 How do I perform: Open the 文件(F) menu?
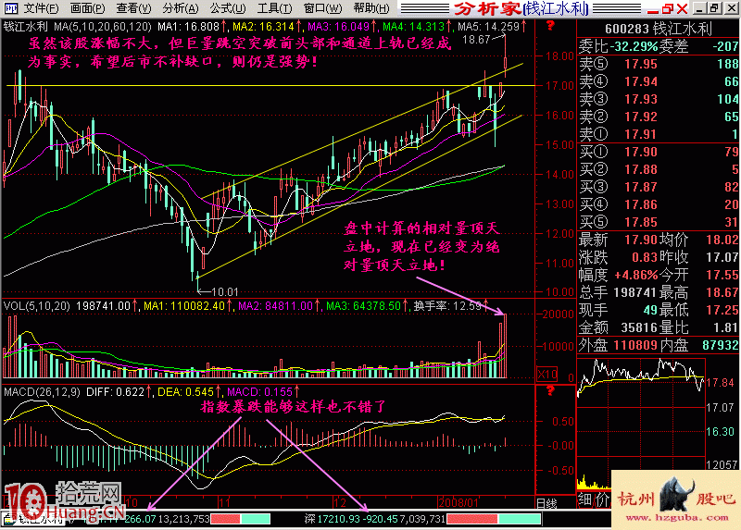pos(42,8)
